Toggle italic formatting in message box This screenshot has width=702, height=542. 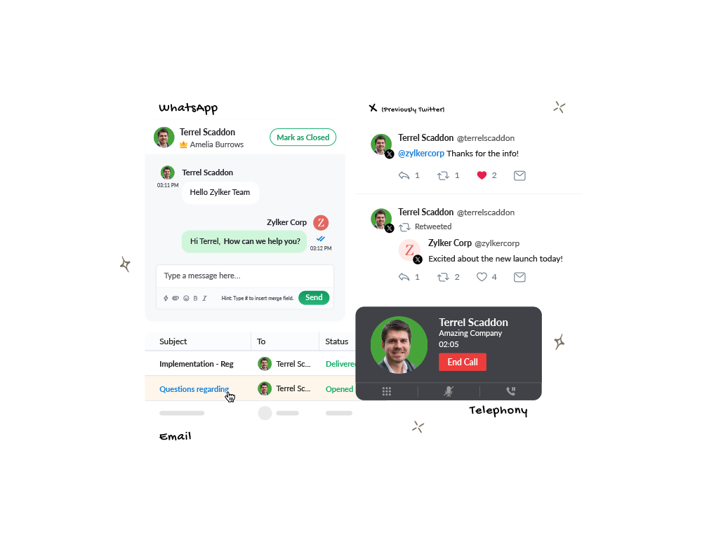point(204,298)
